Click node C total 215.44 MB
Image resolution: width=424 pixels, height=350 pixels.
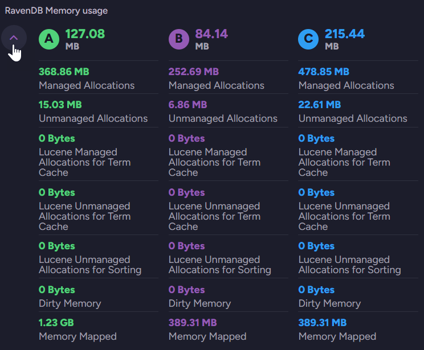(344, 39)
